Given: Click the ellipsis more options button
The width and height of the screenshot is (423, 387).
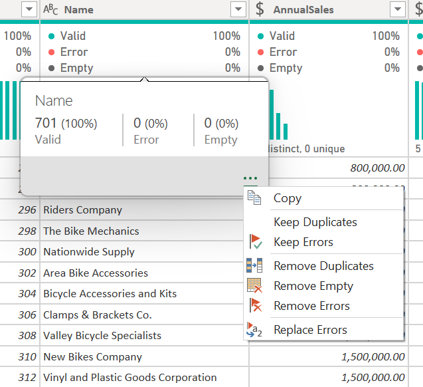Looking at the screenshot, I should tap(250, 178).
